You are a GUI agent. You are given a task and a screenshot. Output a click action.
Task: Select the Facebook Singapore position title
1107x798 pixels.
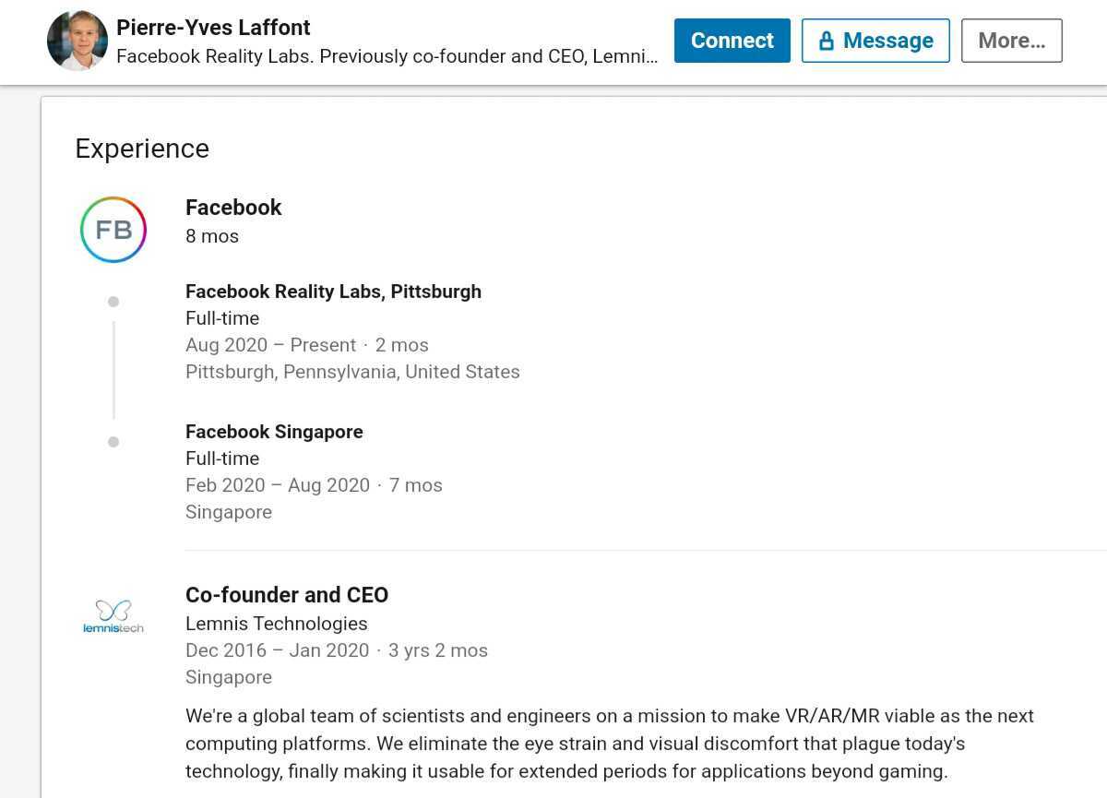[x=274, y=432]
